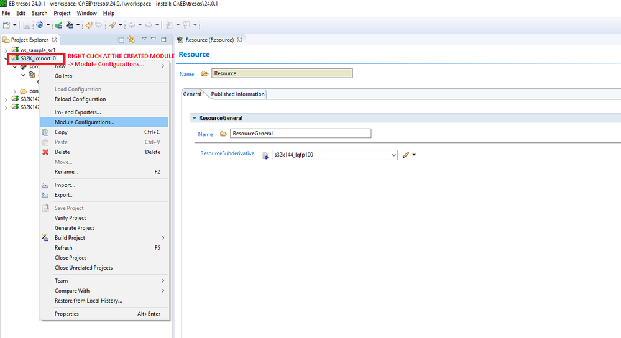Click the blue globe configuration toolbar icon
This screenshot has width=621, height=338.
tap(40, 25)
